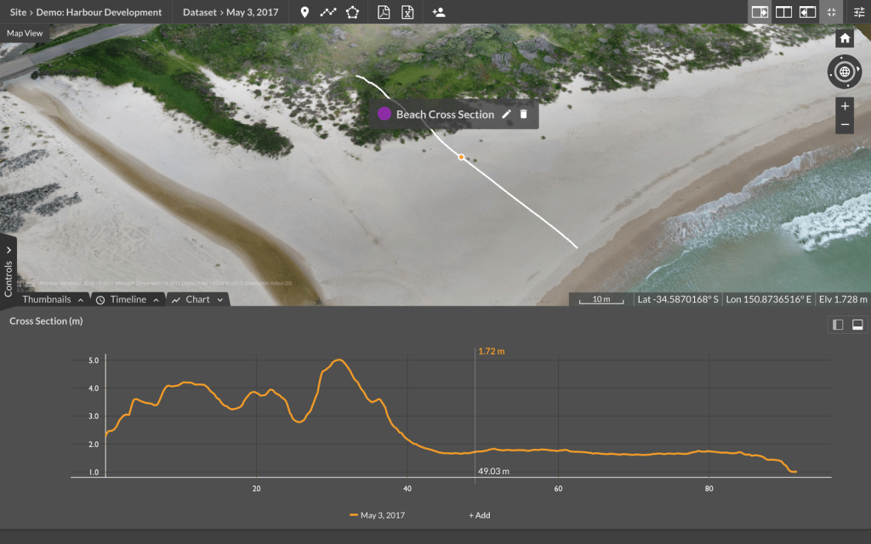Export data to spreadsheet

(x=407, y=12)
